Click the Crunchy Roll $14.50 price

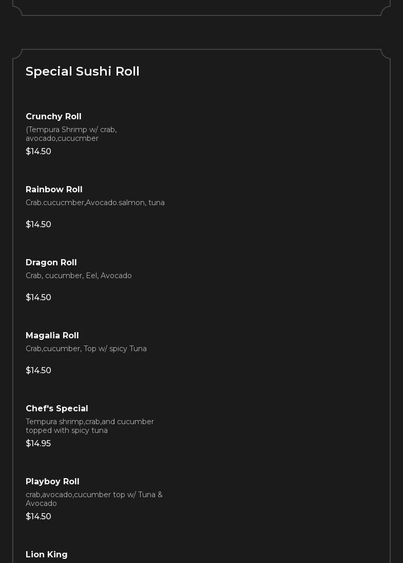click(x=39, y=152)
